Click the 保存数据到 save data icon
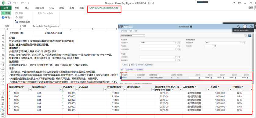 pyautogui.click(x=16, y=22)
